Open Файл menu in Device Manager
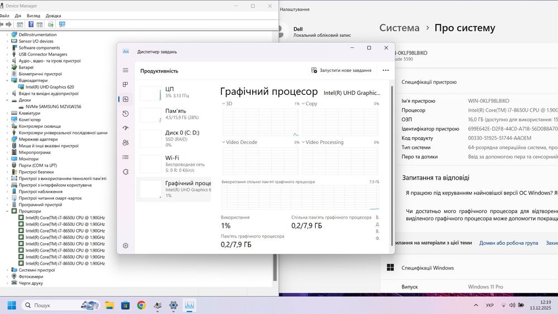This screenshot has height=314, width=558. coord(4,16)
